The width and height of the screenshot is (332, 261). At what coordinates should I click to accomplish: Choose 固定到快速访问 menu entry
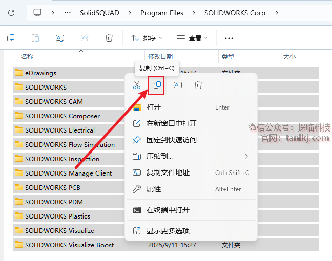pyautogui.click(x=191, y=140)
